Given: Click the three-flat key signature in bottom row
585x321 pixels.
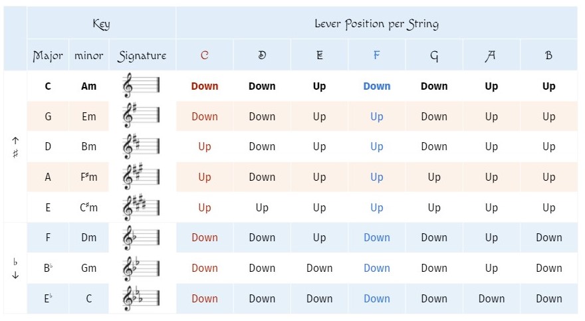Looking at the screenshot, I should (141, 298).
